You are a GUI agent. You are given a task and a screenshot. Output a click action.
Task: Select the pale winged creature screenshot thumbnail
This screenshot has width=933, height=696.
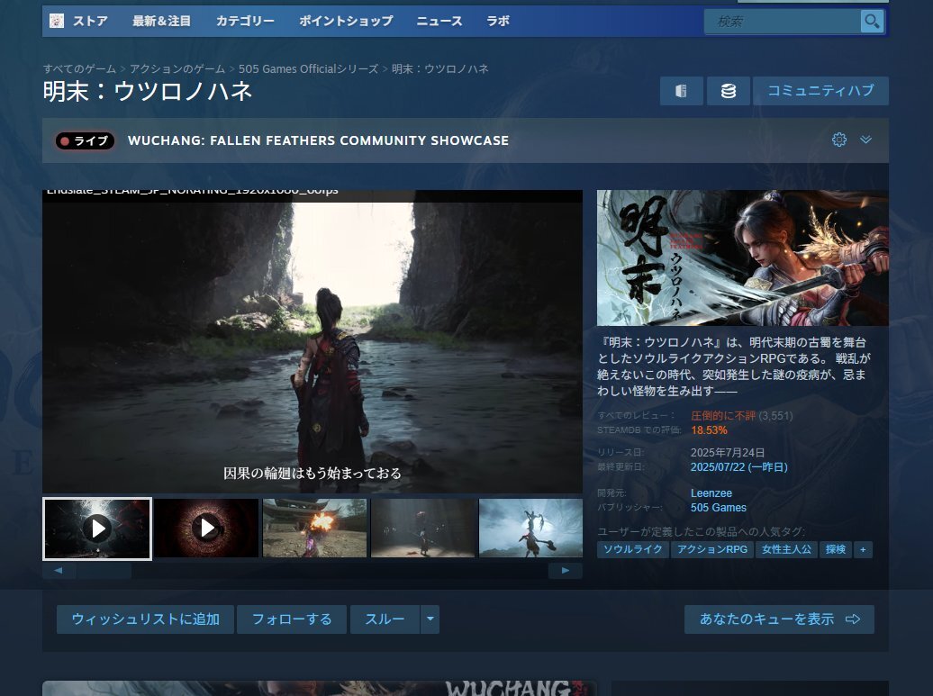(x=530, y=529)
